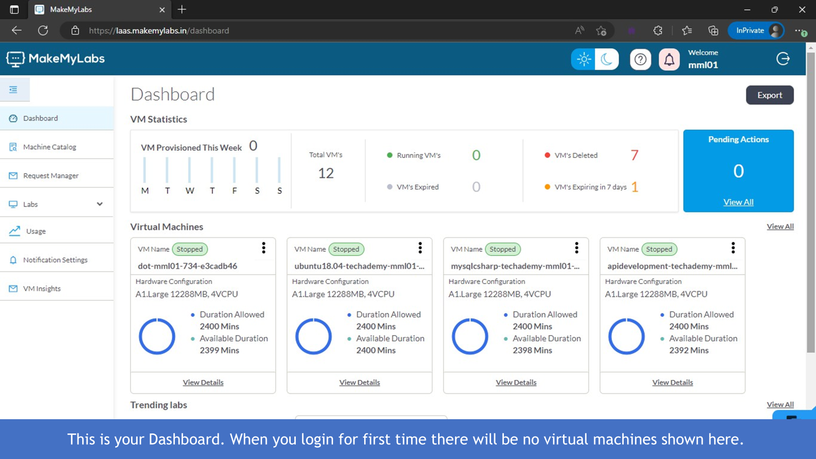The width and height of the screenshot is (816, 459).
Task: Click the page vertical scrollbar
Action: click(x=811, y=201)
